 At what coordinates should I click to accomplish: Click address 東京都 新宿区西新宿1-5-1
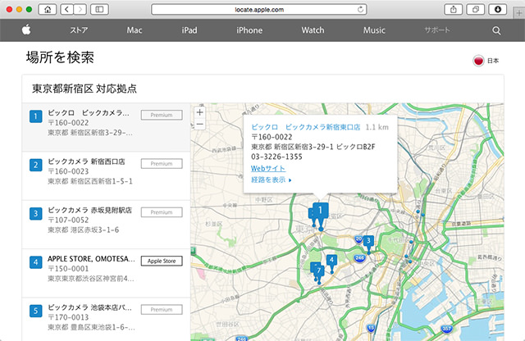click(90, 181)
